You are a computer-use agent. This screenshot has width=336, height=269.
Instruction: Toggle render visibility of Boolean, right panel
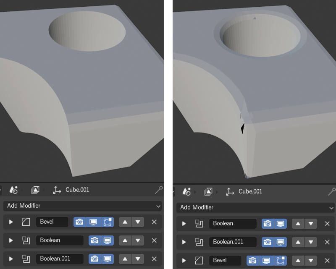[268, 224]
